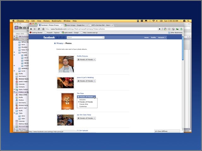Screen dimensions: 202x151
Task: Click the page's vertical scrollbar thumb
Action: point(183,48)
